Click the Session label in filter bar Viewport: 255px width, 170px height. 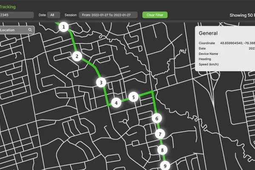click(71, 15)
